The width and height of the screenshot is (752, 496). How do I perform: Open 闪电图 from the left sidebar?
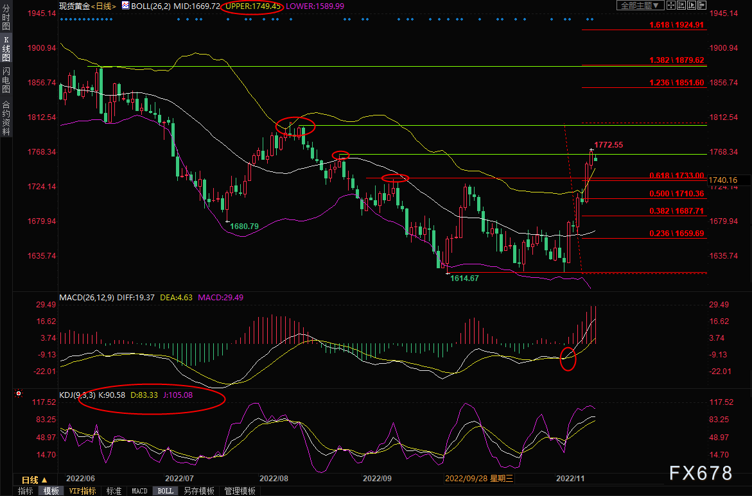point(6,80)
